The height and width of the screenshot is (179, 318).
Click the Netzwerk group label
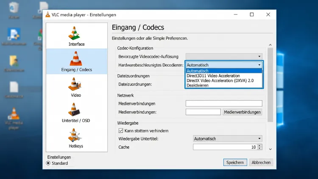coord(126,95)
